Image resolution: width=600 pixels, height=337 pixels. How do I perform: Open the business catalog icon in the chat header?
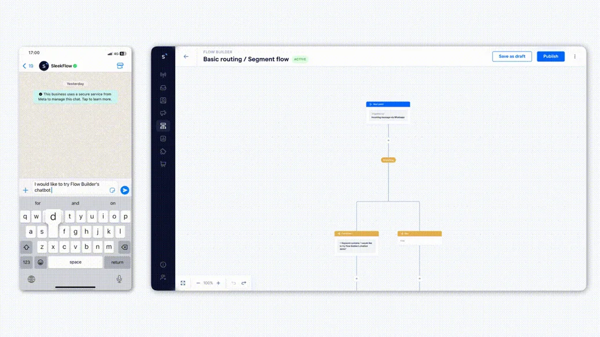120,65
